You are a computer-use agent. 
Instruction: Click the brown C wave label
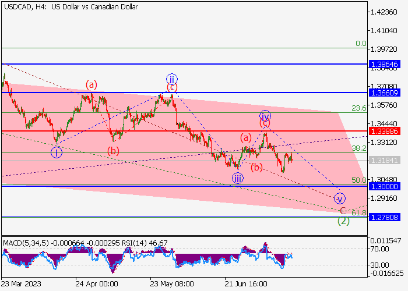tap(343, 211)
